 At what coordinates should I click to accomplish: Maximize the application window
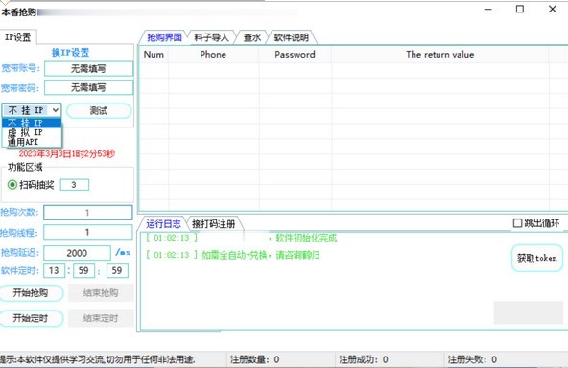pos(520,9)
